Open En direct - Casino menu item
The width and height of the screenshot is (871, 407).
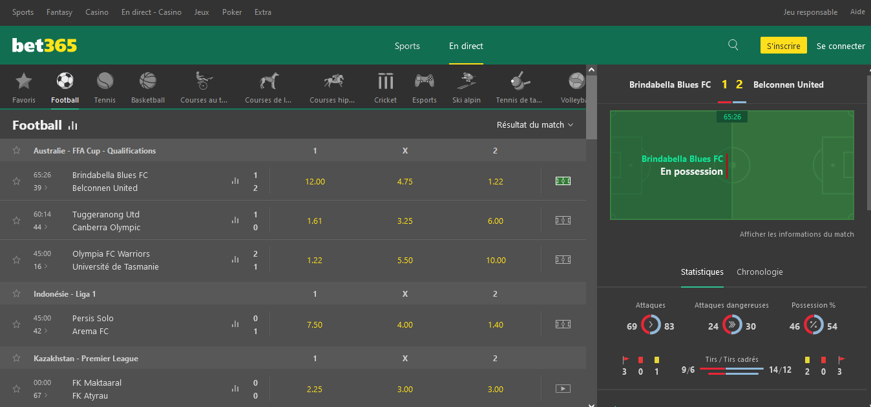pyautogui.click(x=151, y=12)
